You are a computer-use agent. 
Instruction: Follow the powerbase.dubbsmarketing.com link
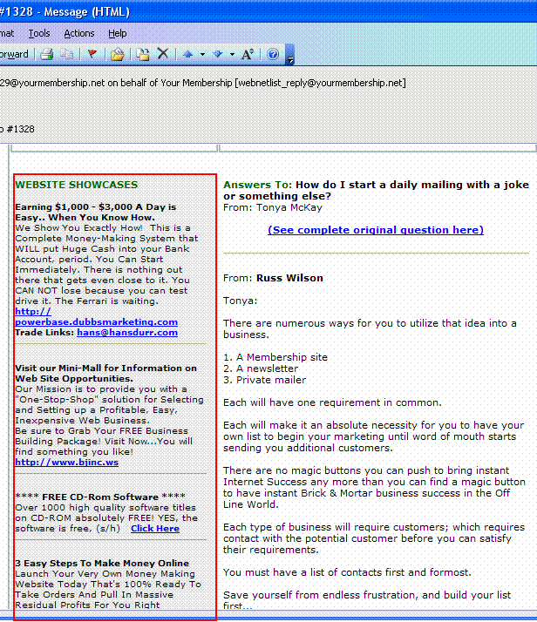96,321
